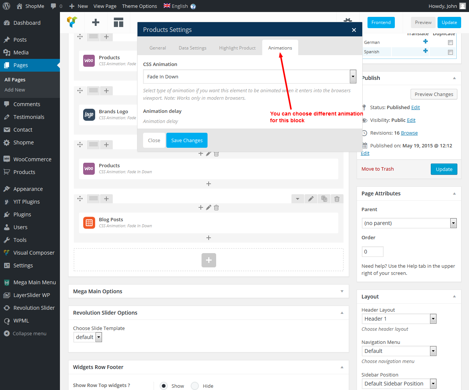This screenshot has width=469, height=390.
Task: Click the Order input field
Action: click(x=372, y=252)
